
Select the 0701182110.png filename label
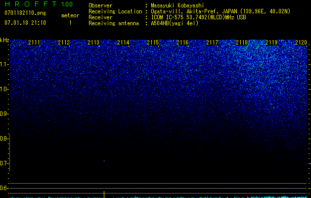25,13
